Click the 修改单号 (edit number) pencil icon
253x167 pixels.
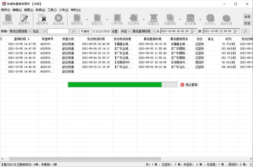coord(25,18)
